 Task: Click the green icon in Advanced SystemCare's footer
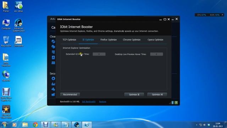pyautogui.click(x=176, y=103)
